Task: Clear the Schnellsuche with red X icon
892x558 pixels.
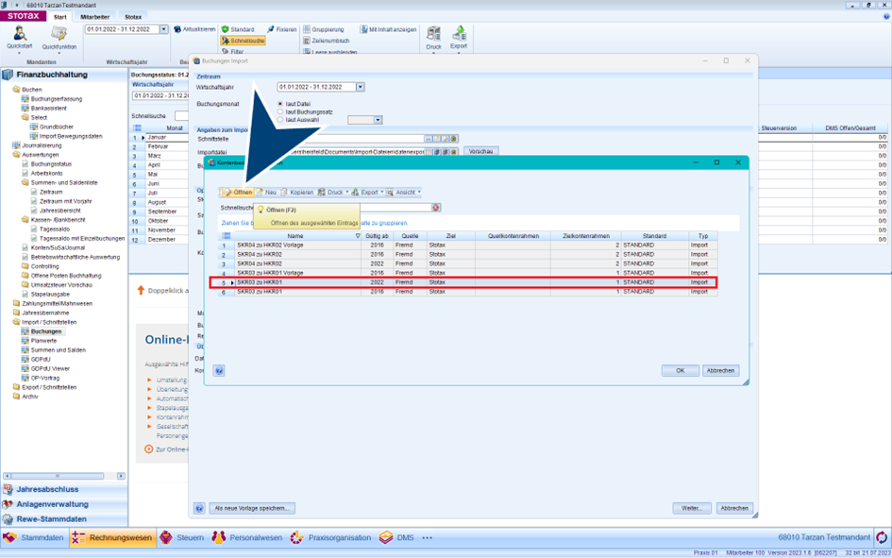Action: tap(436, 208)
